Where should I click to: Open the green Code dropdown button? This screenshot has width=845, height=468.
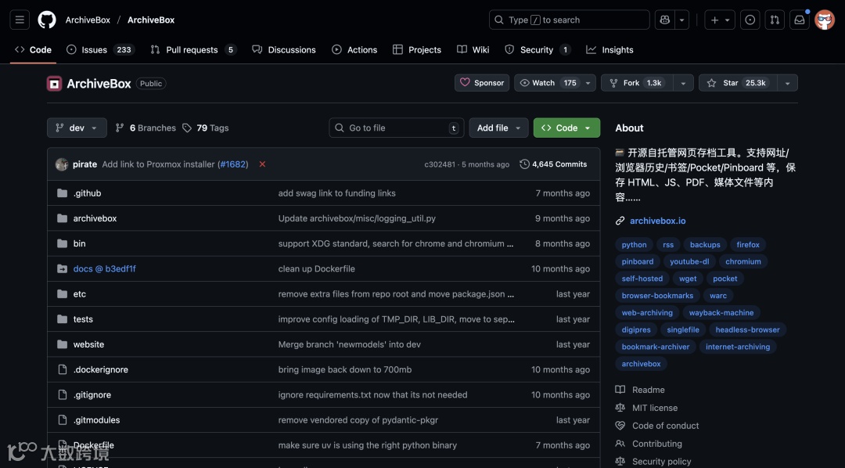[566, 128]
